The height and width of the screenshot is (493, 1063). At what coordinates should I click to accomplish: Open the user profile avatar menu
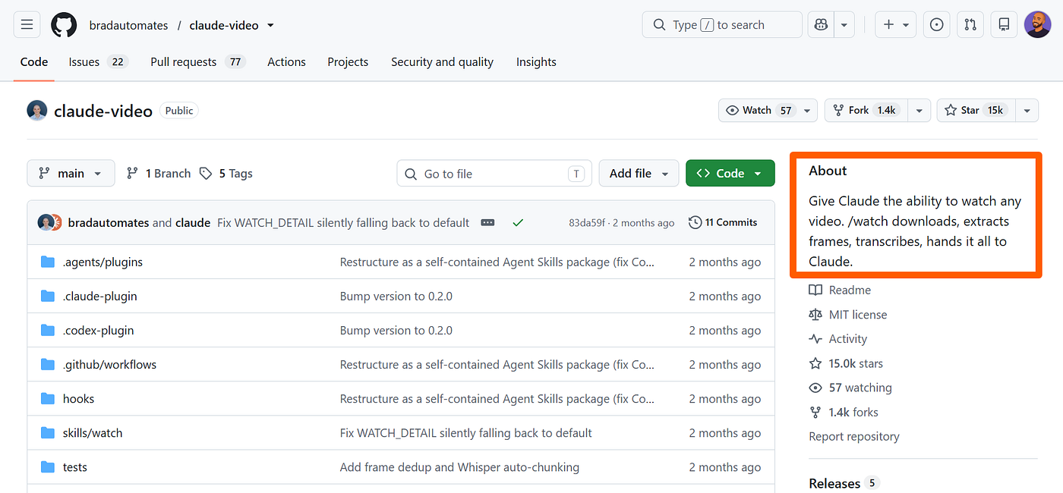[1037, 25]
